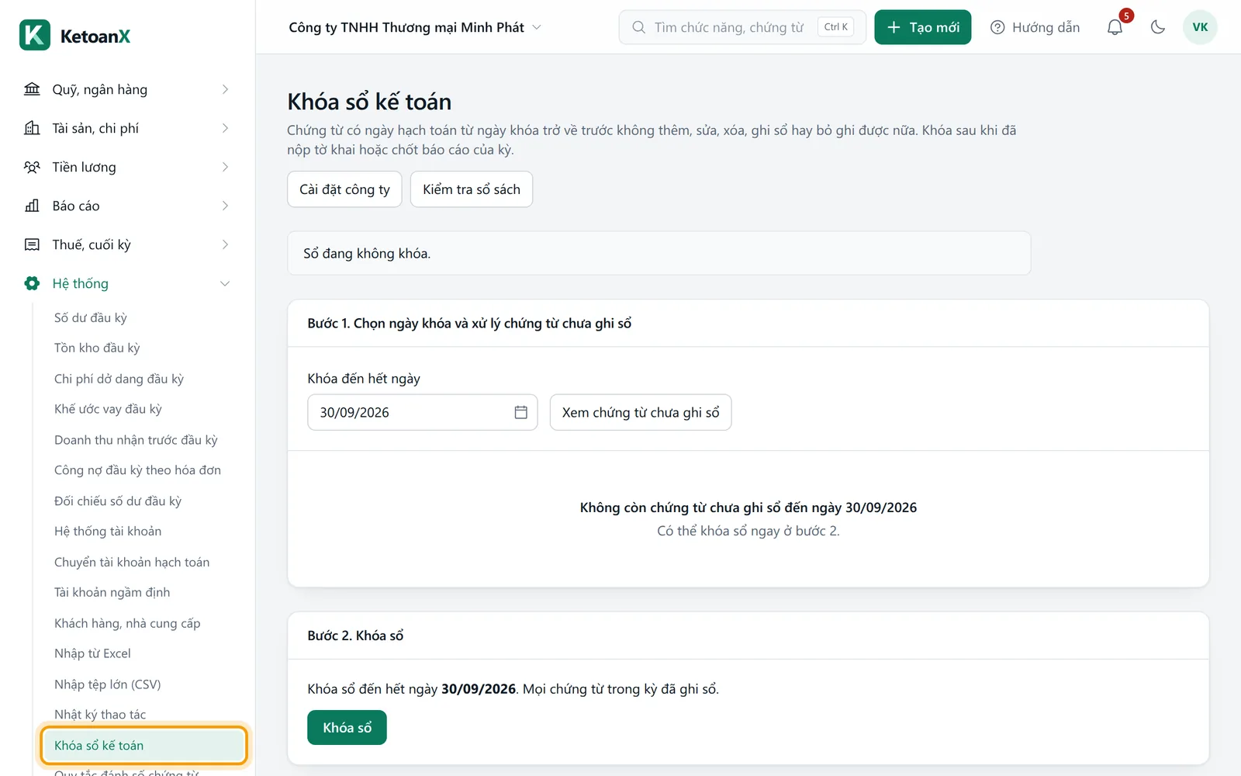Screen dimensions: 1241x776
Task: Open Tồn kho đầu kỳ menu item
Action: (x=97, y=348)
